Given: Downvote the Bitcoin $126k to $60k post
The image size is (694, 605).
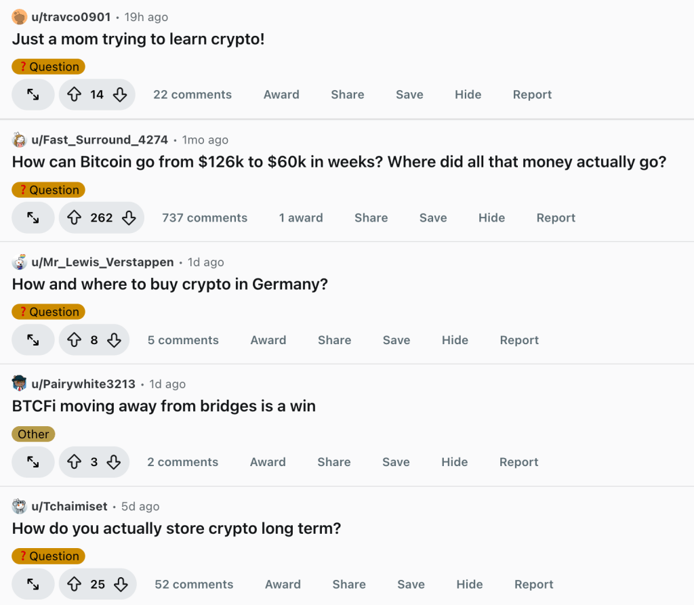Looking at the screenshot, I should [x=129, y=217].
